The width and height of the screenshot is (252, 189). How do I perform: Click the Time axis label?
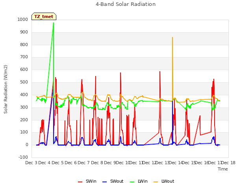coord(223,169)
